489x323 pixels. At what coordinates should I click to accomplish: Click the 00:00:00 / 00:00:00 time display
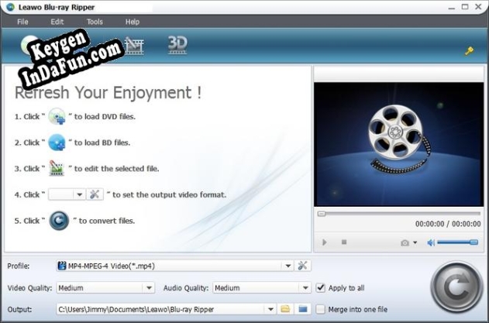(x=448, y=224)
